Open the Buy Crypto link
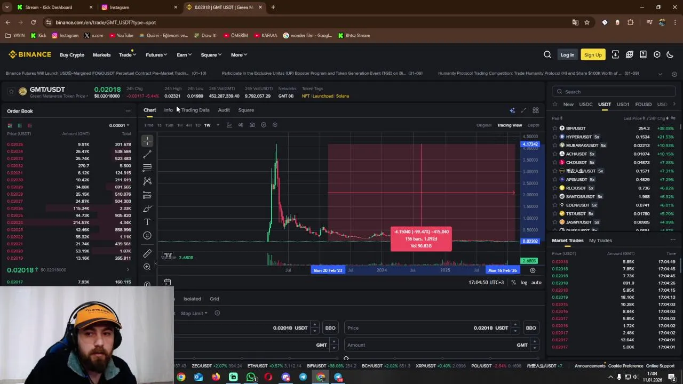Viewport: 683px width, 384px height. pos(72,55)
